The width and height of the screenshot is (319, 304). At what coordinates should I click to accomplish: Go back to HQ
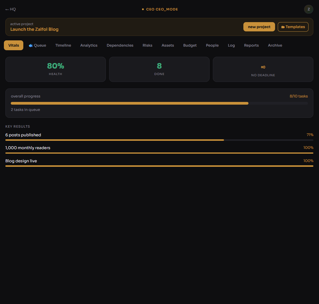[11, 9]
